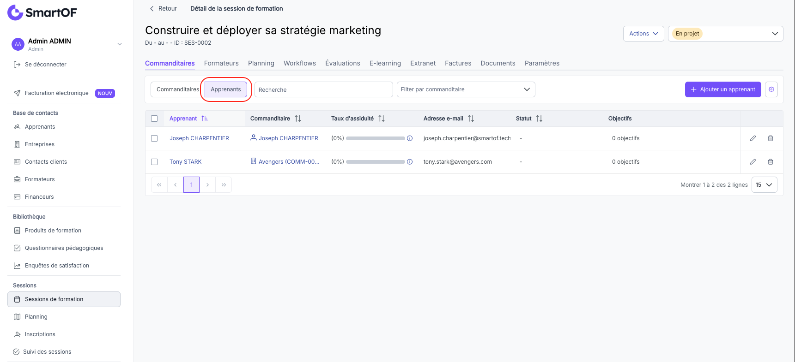795x362 pixels.
Task: Click the SmartOF logo
Action: (x=42, y=12)
